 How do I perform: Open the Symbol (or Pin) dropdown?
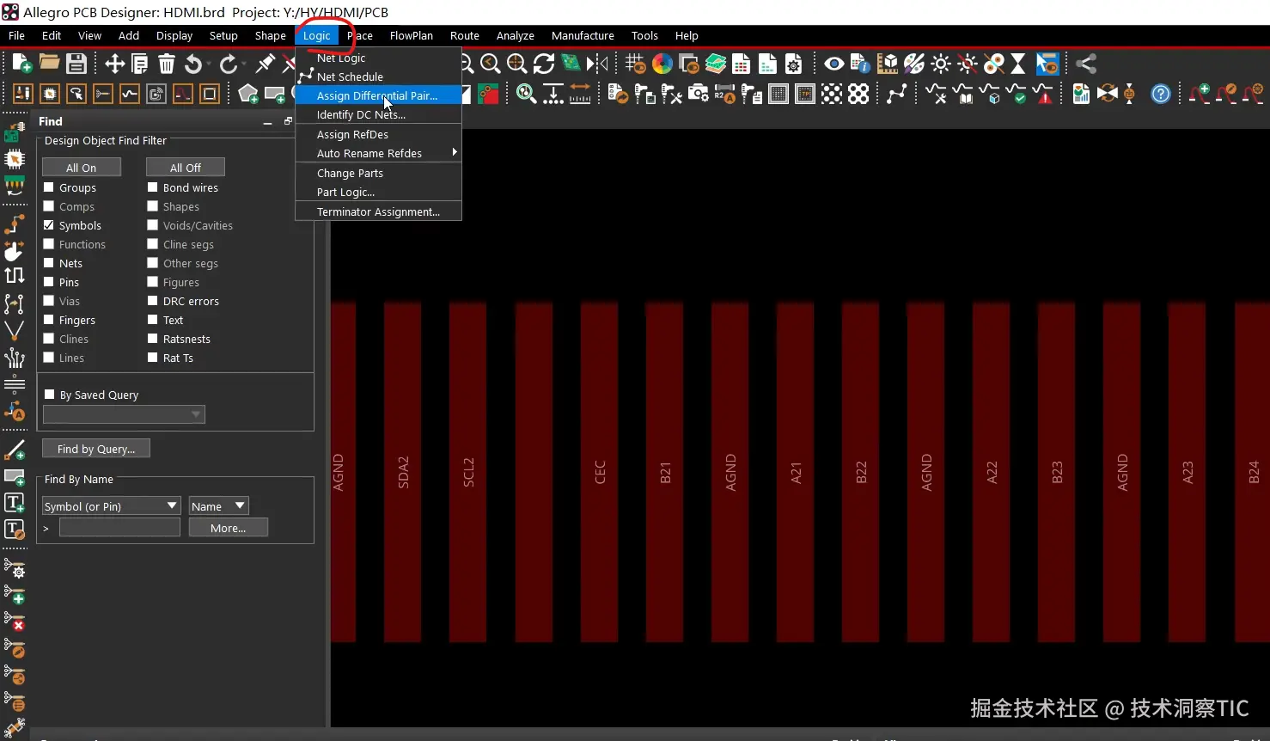coord(111,506)
